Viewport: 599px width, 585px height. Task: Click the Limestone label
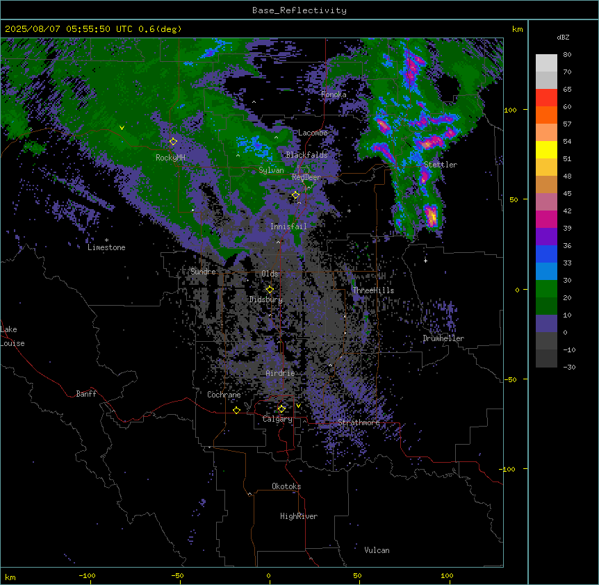106,247
